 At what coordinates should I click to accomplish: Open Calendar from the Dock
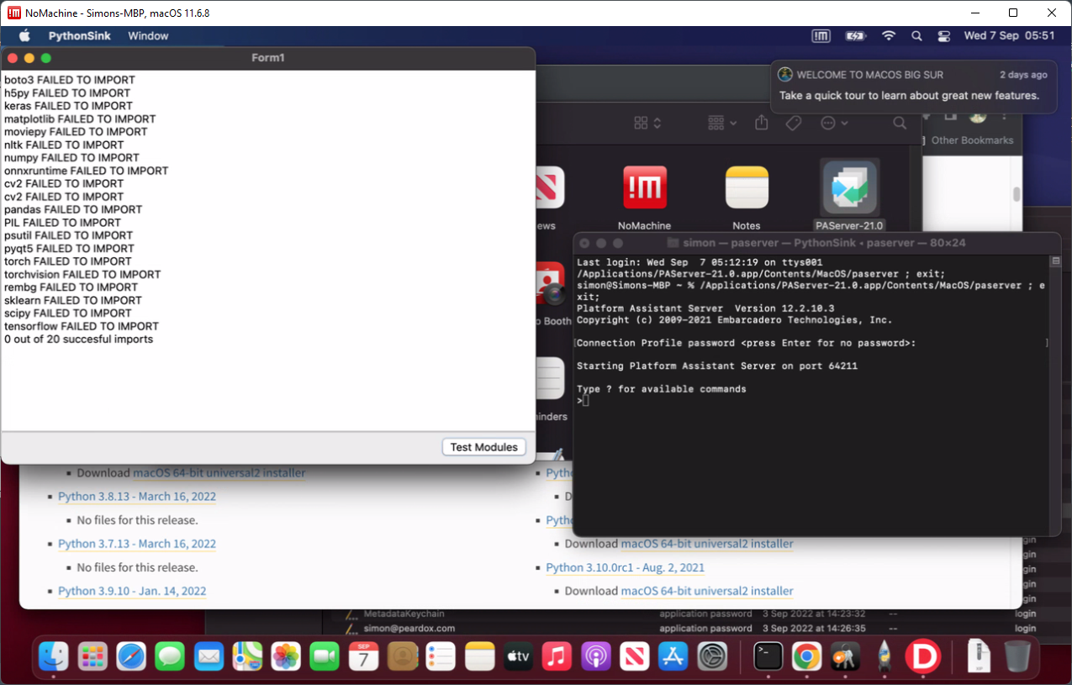(363, 656)
